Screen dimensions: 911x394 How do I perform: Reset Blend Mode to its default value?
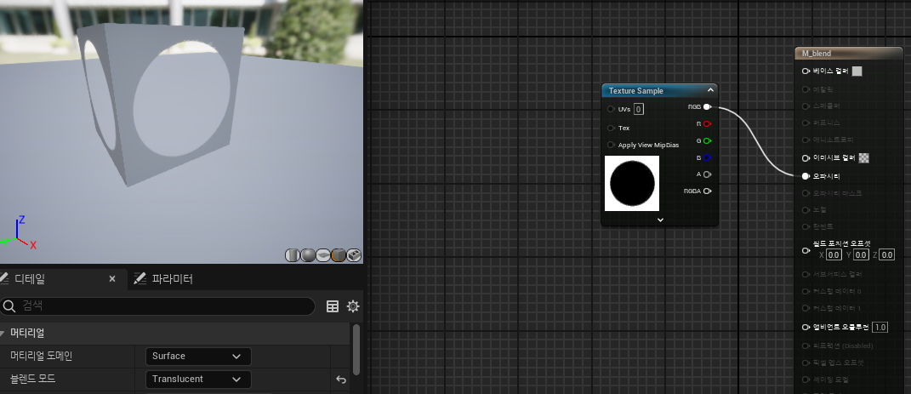[x=341, y=380]
